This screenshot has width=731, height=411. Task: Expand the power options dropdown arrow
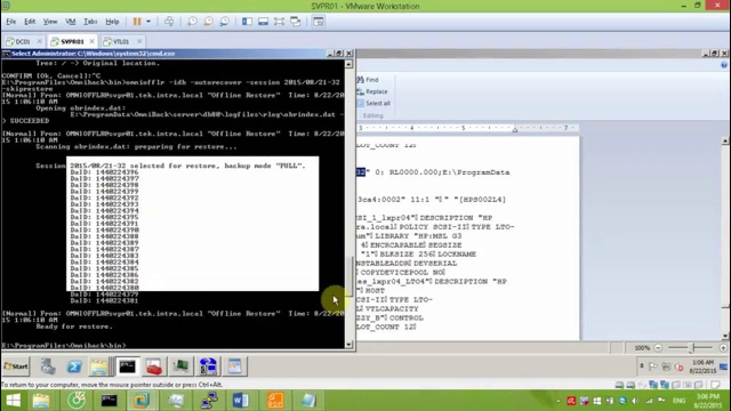point(148,22)
